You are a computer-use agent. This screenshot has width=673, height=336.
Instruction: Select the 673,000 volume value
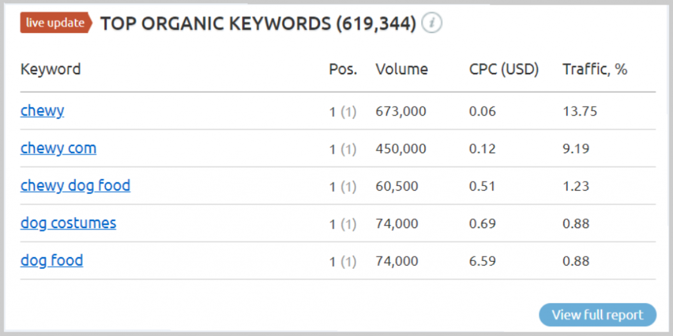pyautogui.click(x=401, y=112)
